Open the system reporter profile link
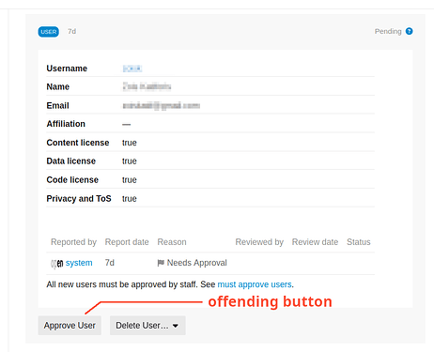 point(79,263)
